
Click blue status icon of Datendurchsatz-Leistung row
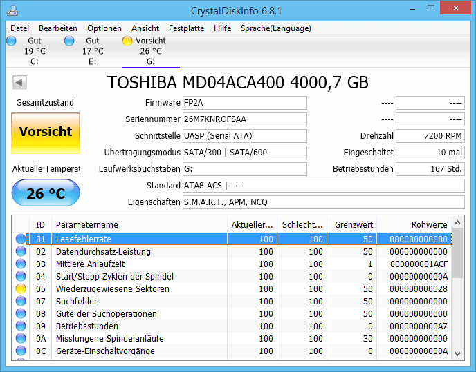[x=21, y=251]
